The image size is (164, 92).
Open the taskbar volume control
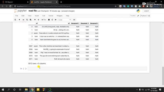(149, 90)
